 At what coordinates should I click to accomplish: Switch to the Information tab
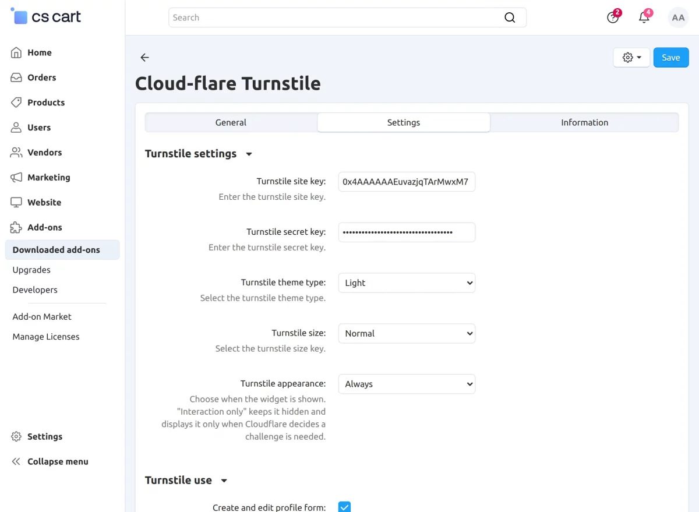point(584,122)
